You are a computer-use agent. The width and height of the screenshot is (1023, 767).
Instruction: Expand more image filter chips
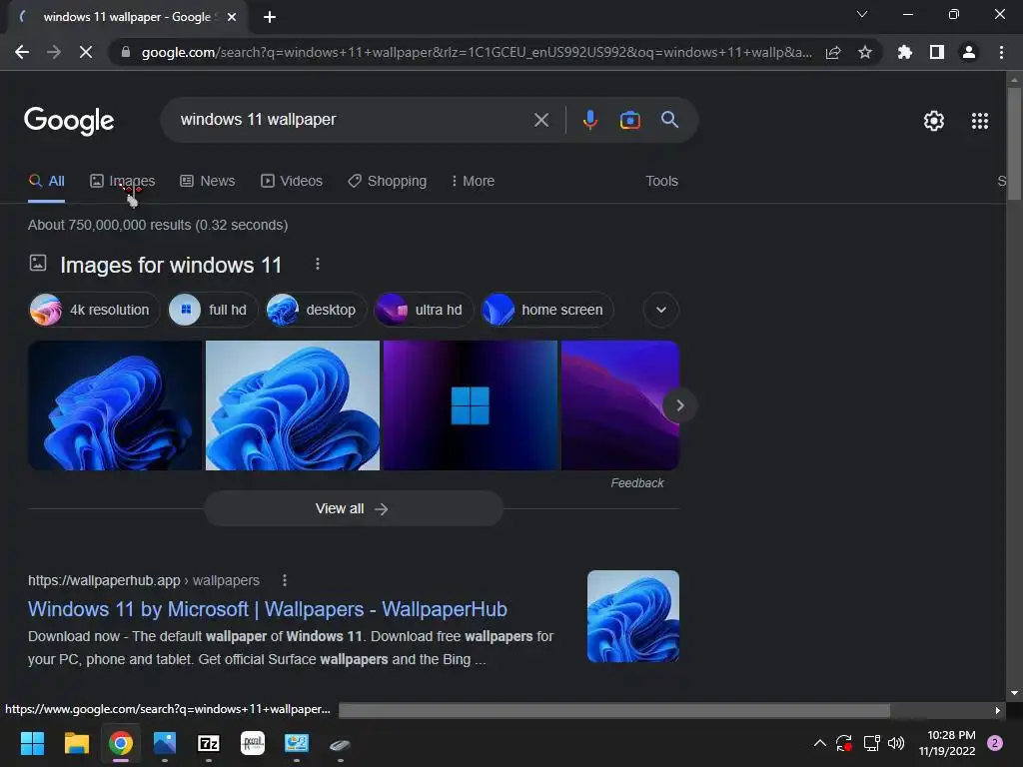(661, 310)
